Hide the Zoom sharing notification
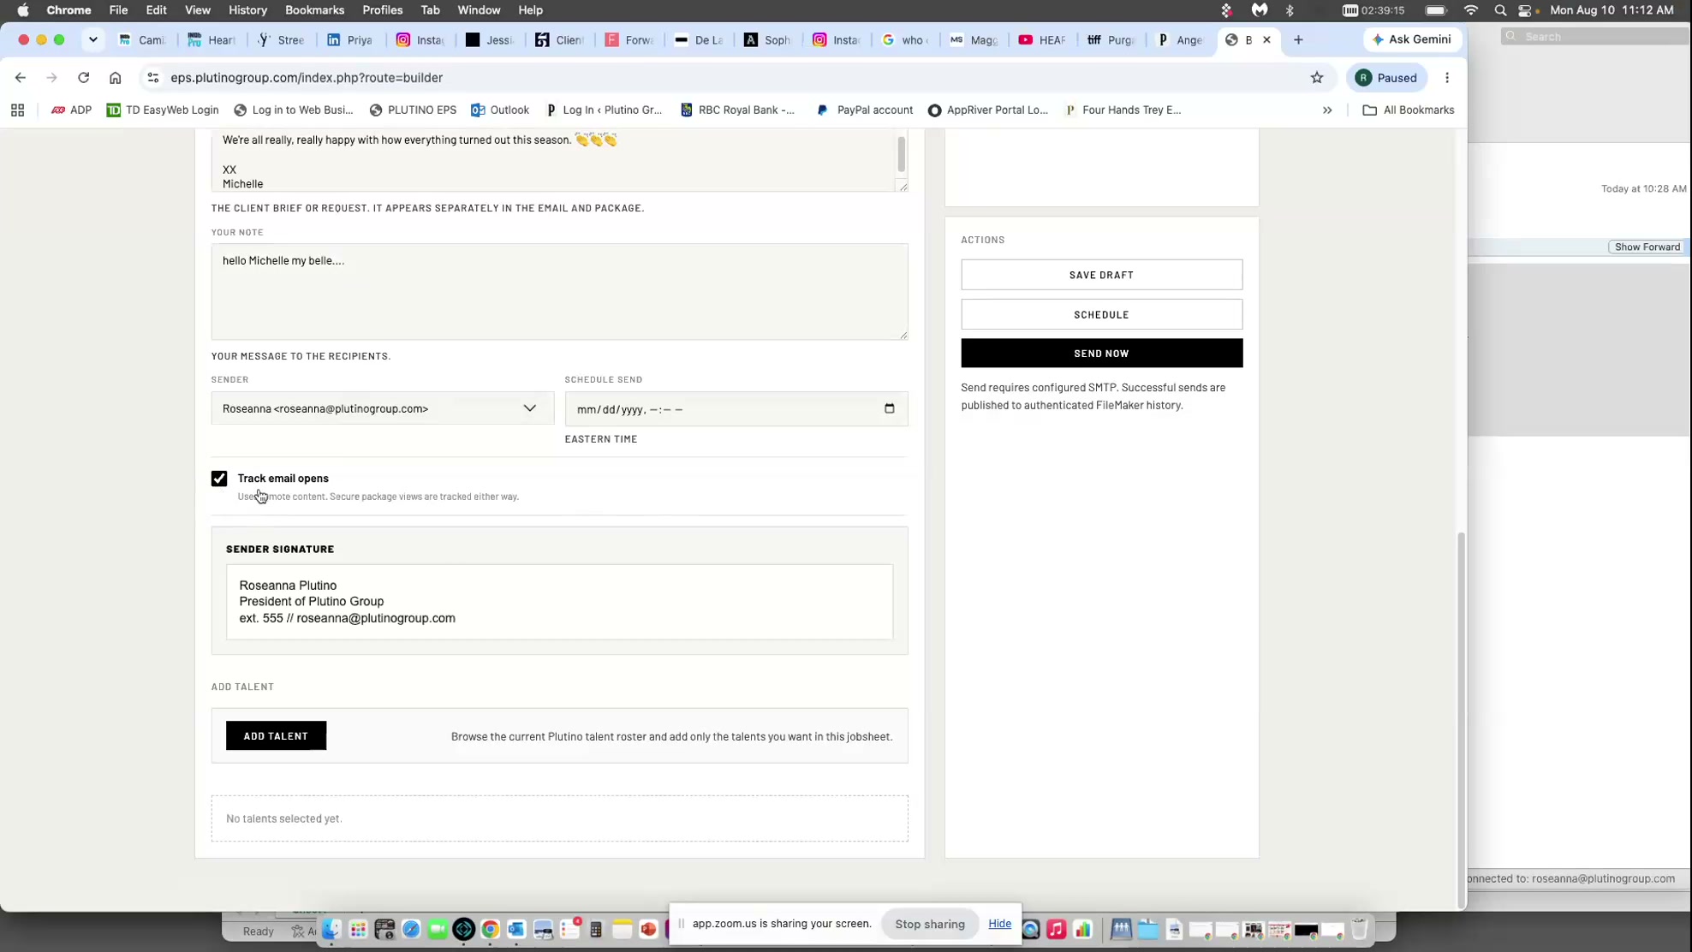 (999, 924)
